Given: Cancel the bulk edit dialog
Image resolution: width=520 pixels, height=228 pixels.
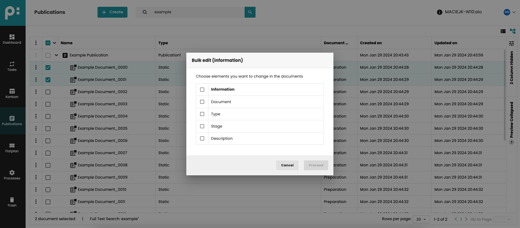Looking at the screenshot, I should [287, 165].
